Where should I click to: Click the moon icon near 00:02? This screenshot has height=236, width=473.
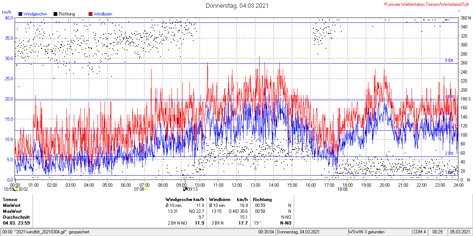click(x=16, y=189)
